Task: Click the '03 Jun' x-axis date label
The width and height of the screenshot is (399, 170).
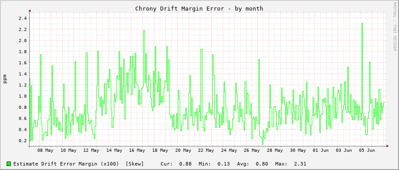Action: point(344,151)
